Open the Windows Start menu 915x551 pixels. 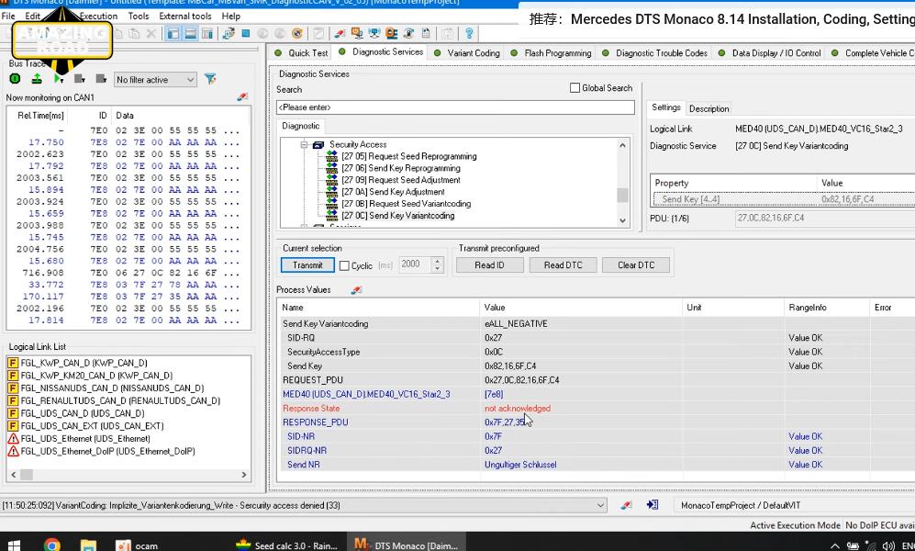click(14, 545)
